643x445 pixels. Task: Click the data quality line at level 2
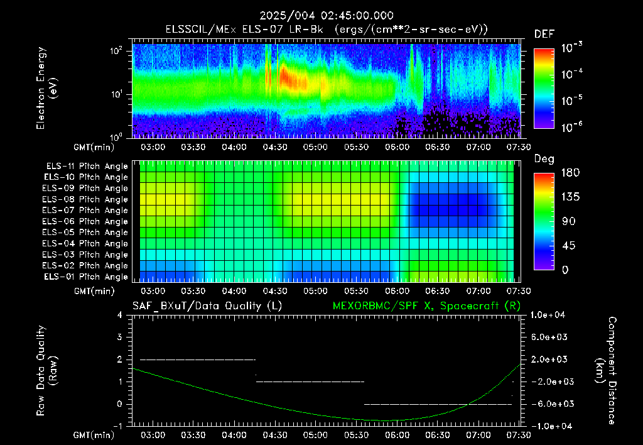tap(198, 360)
